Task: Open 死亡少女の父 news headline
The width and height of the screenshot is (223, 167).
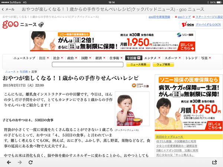Action: [175, 155]
